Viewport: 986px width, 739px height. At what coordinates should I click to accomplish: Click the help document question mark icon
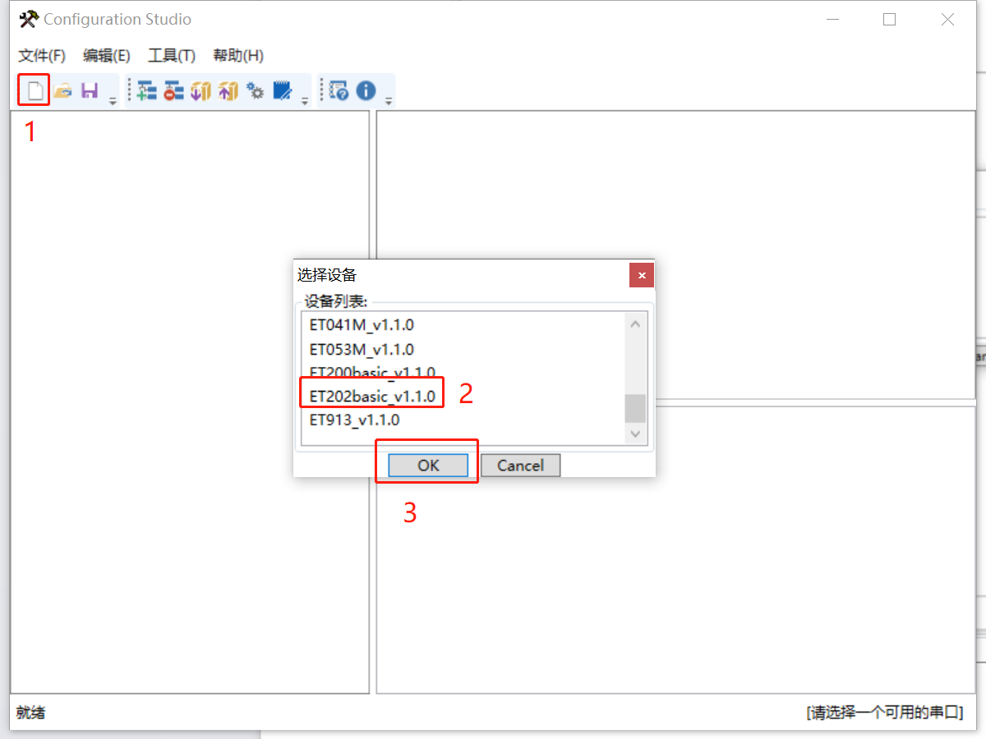[339, 91]
